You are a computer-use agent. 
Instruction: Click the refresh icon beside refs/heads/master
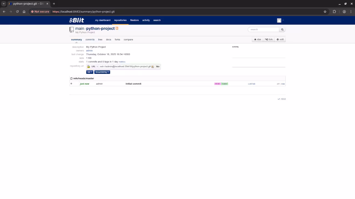[71, 78]
